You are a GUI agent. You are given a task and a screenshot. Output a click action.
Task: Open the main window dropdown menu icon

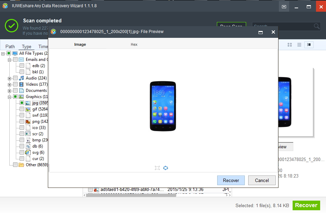[284, 7]
